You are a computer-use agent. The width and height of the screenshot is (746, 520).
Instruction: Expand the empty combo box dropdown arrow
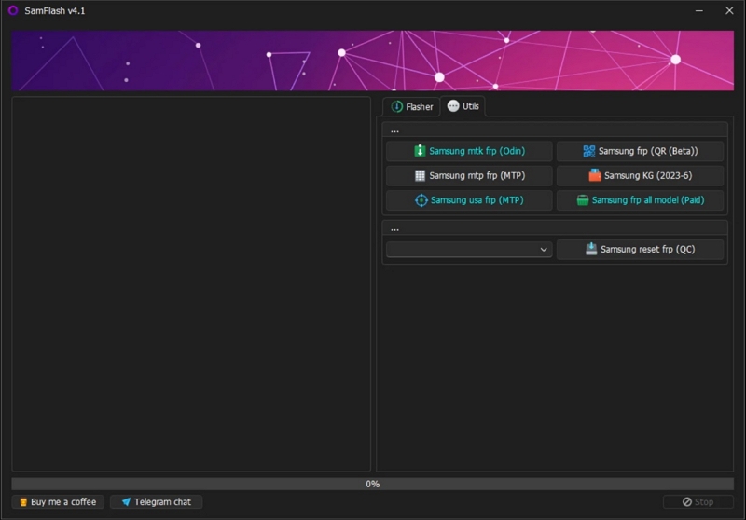click(544, 250)
